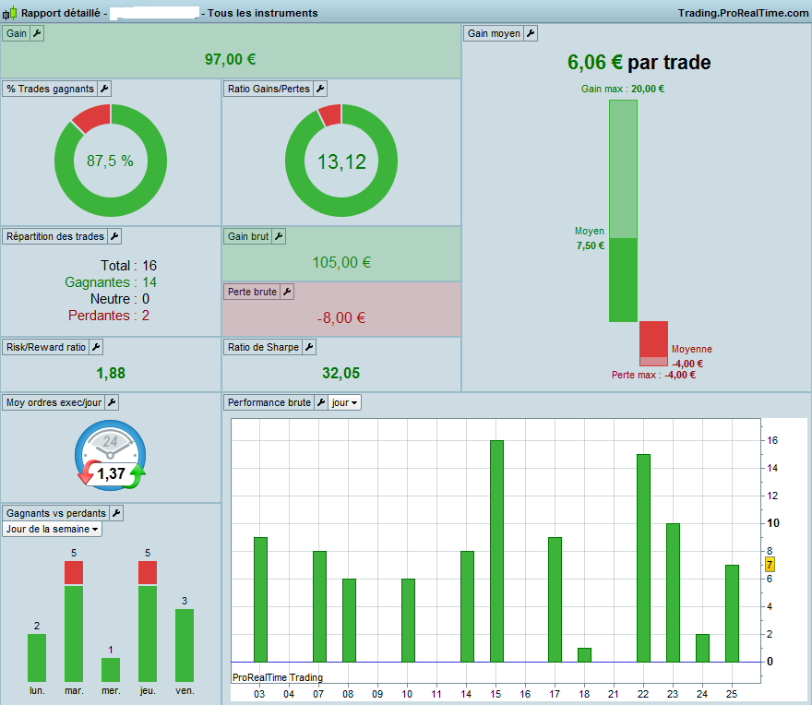Click wrench beside Répartition des trades
812x705 pixels.
(x=114, y=236)
